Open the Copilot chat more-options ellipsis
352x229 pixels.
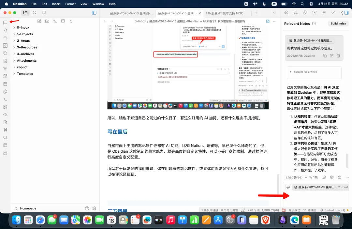point(347,177)
